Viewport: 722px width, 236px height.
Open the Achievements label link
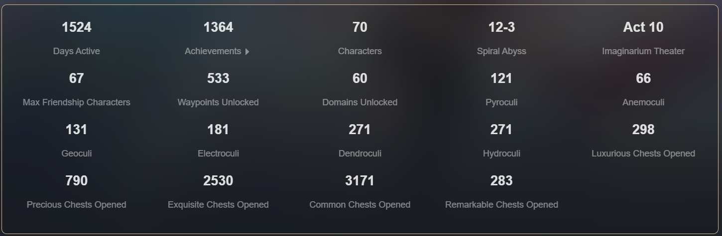coord(213,51)
